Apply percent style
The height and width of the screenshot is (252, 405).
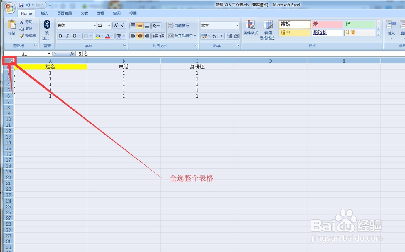click(x=214, y=36)
